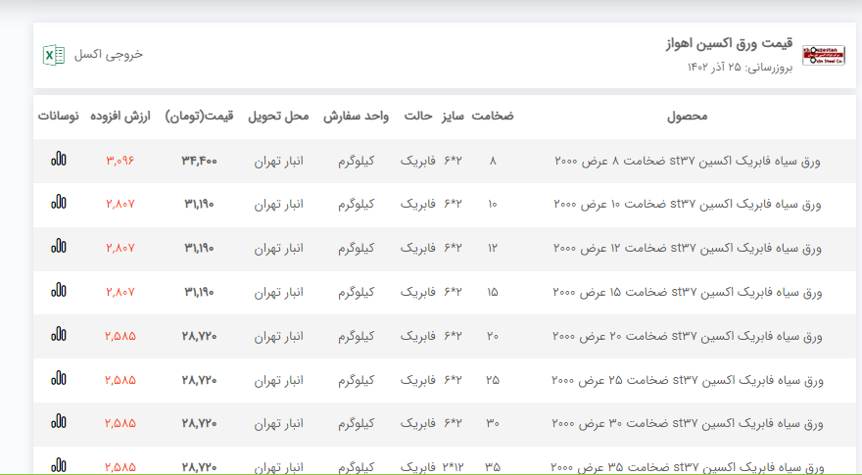Click the Khouzestan Oxin Steel Co. logo
Image resolution: width=862 pixels, height=475 pixels.
click(816, 55)
